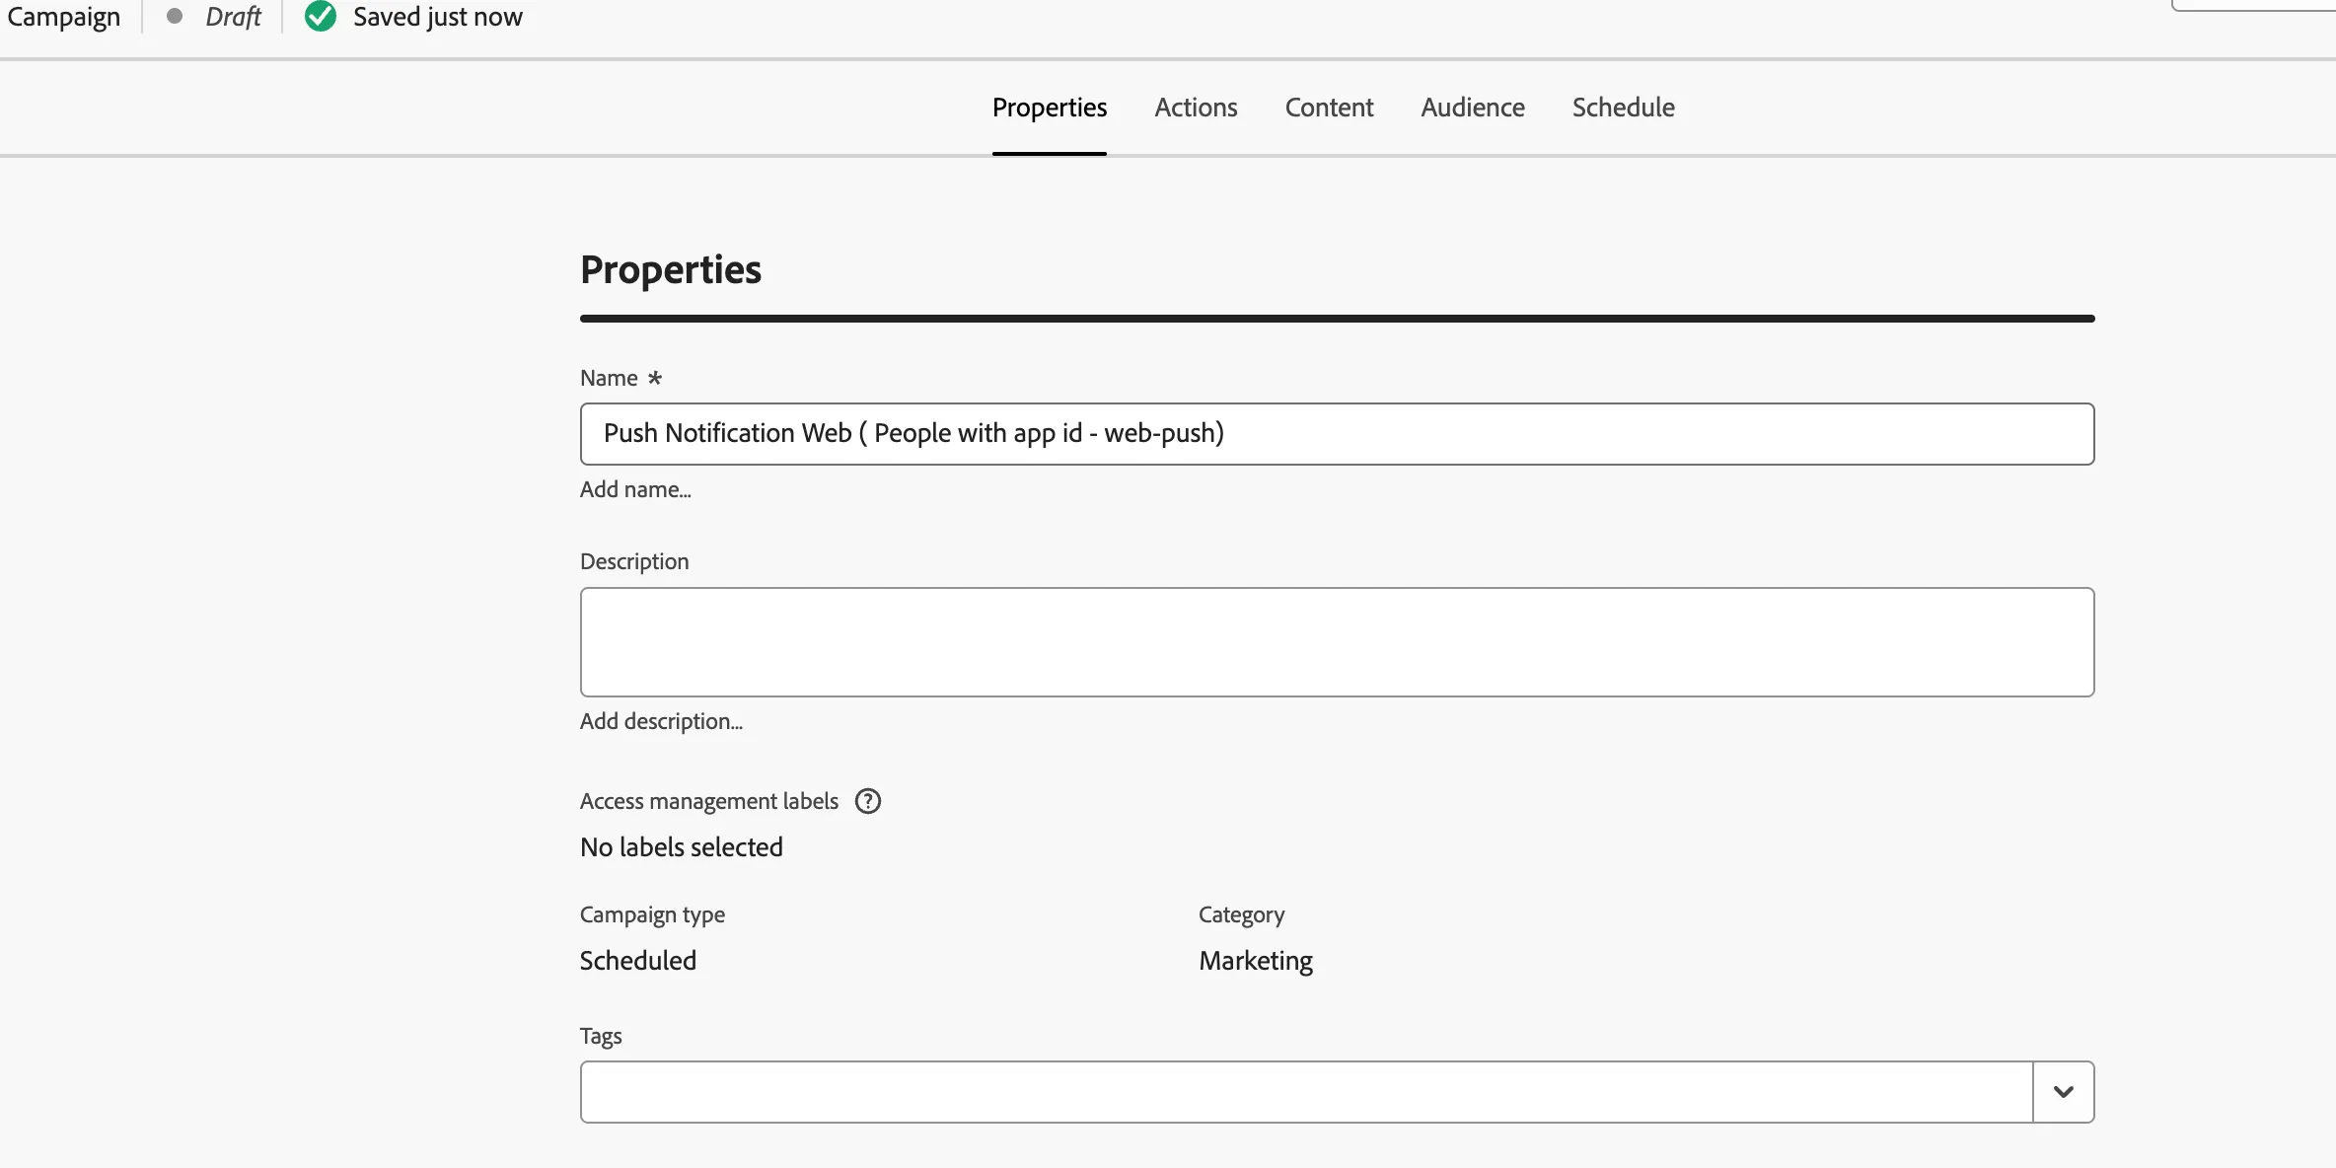
Task: Click the Access management labels help icon
Action: click(x=868, y=801)
